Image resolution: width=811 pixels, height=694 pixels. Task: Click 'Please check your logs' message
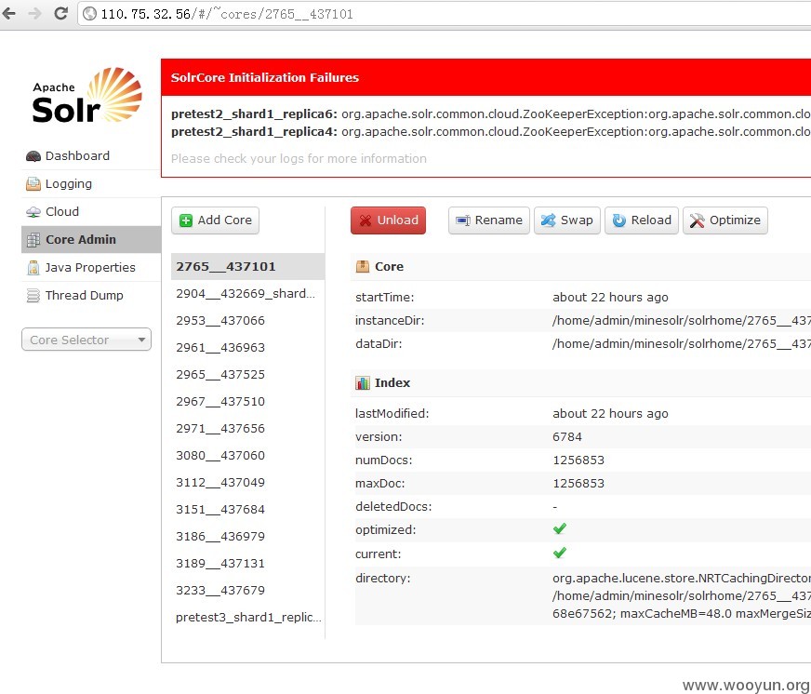[x=299, y=158]
